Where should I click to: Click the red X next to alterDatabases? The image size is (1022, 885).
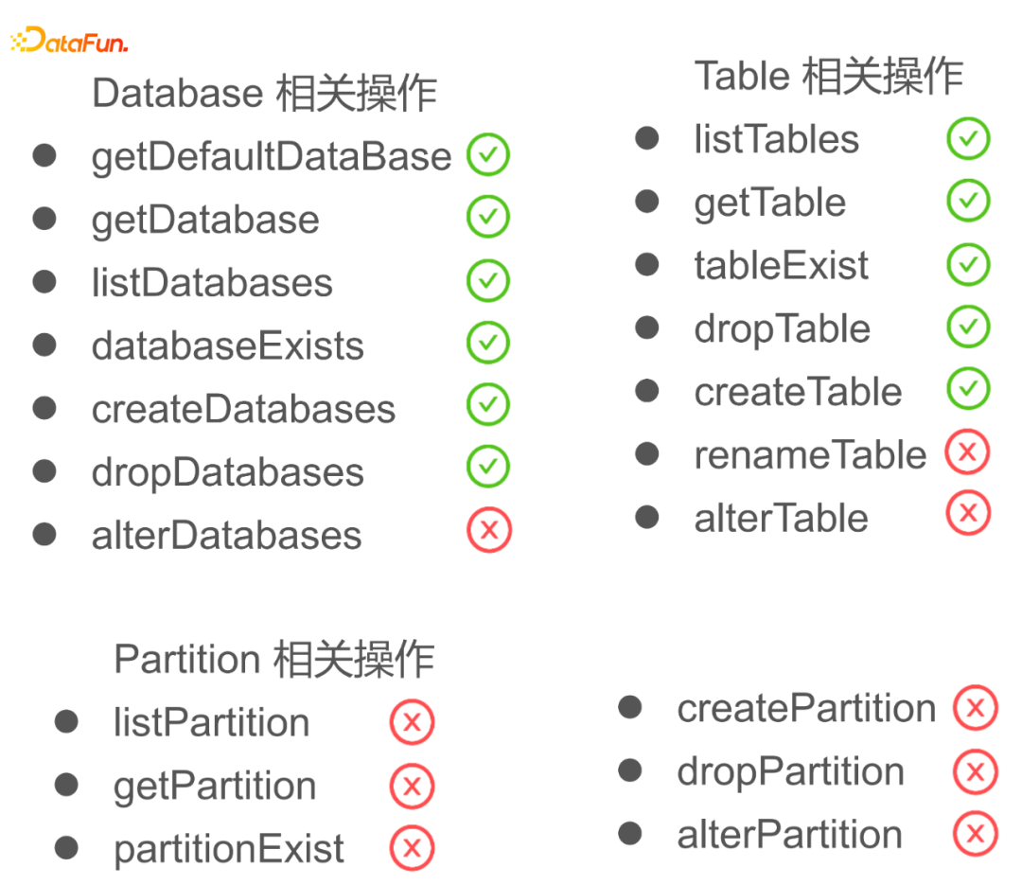click(488, 531)
